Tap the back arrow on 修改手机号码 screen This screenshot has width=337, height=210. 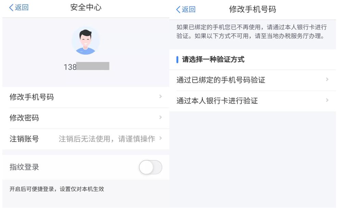click(180, 9)
